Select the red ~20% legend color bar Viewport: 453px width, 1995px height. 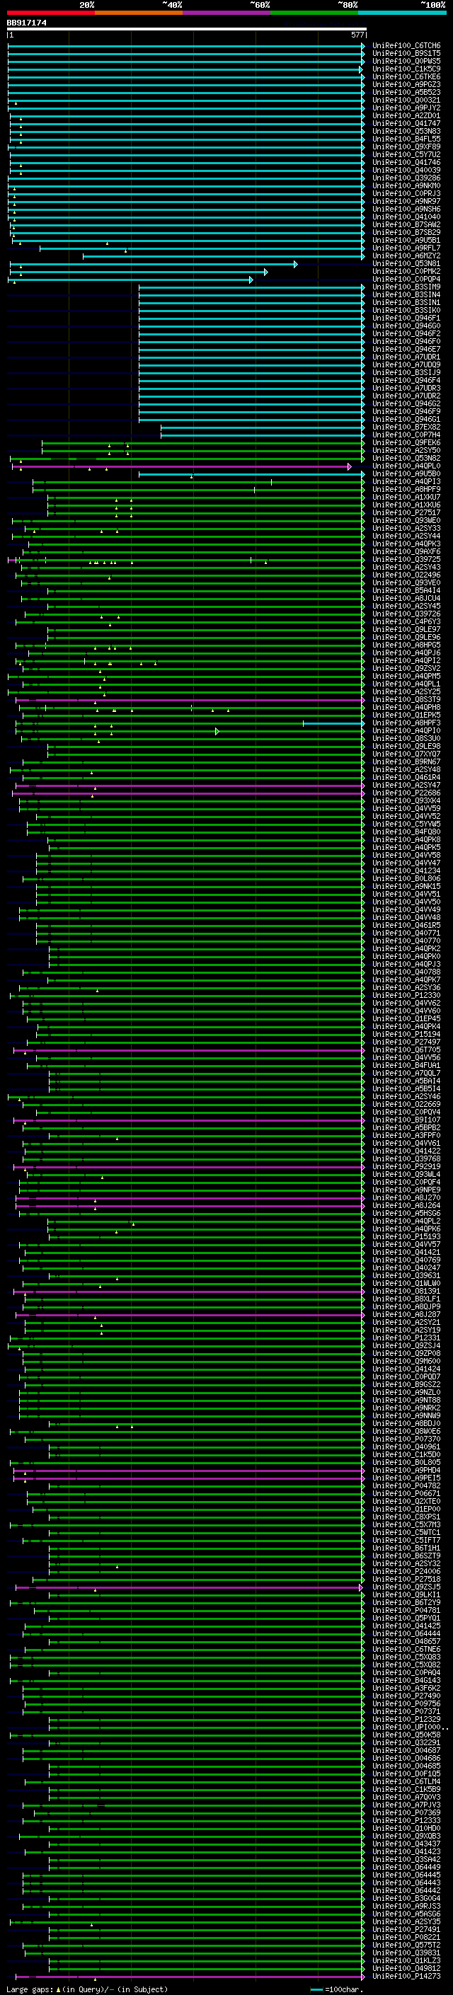(50, 13)
